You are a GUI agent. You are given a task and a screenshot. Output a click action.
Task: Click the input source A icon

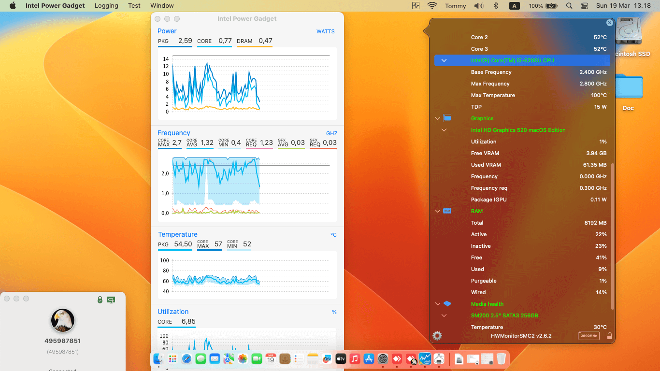coord(515,6)
